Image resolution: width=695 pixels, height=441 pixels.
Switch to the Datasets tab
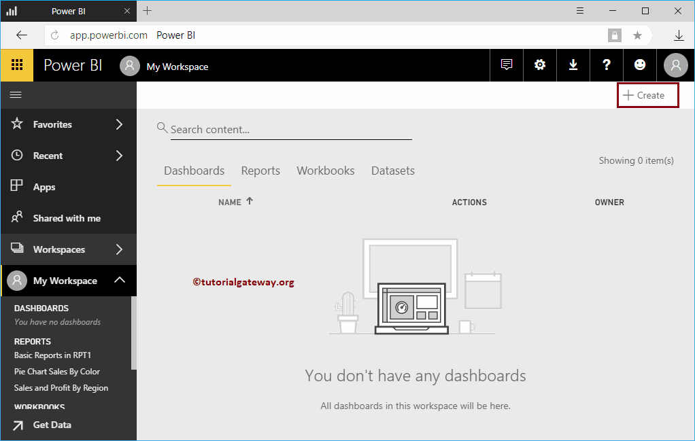tap(393, 171)
